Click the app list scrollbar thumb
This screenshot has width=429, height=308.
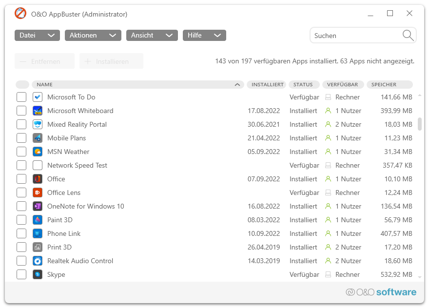(x=420, y=124)
